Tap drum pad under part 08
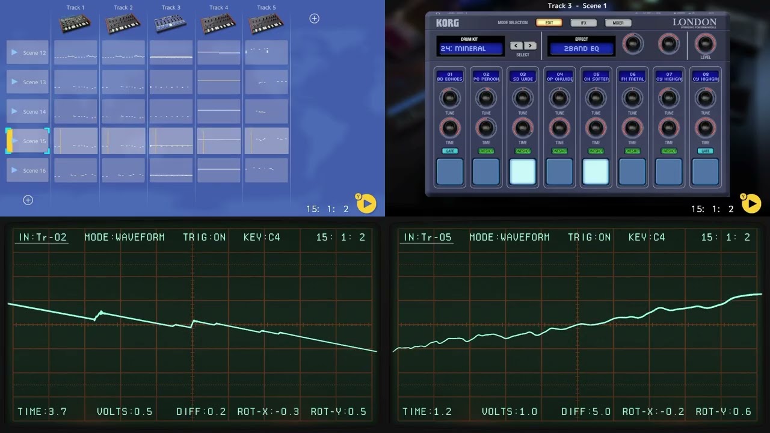This screenshot has width=770, height=433. click(x=706, y=171)
